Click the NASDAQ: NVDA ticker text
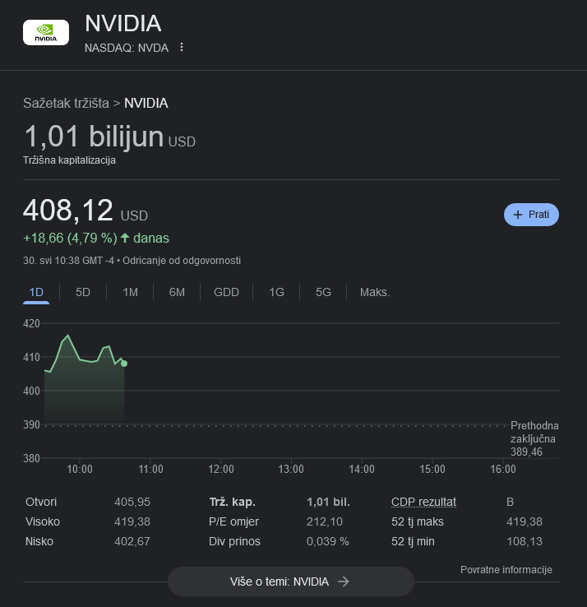The width and height of the screenshot is (587, 607). point(127,48)
